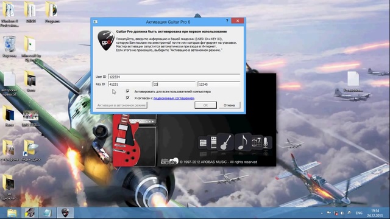Focus second Key ID field containing 23
This screenshot has width=390, height=219.
174,84
